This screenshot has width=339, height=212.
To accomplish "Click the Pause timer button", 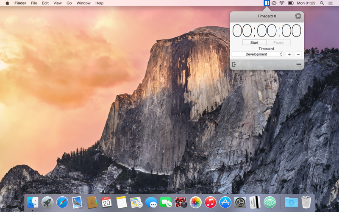I will (278, 42).
